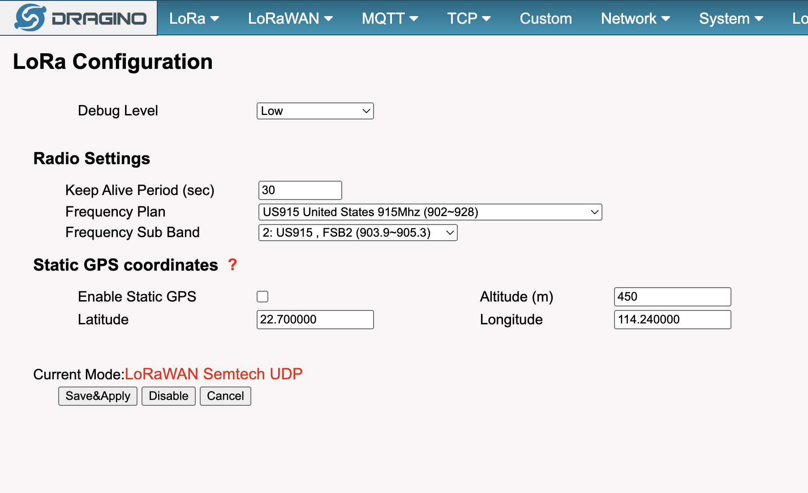The width and height of the screenshot is (808, 493).
Task: Toggle the Enable Static GPS checkbox
Action: coord(262,297)
